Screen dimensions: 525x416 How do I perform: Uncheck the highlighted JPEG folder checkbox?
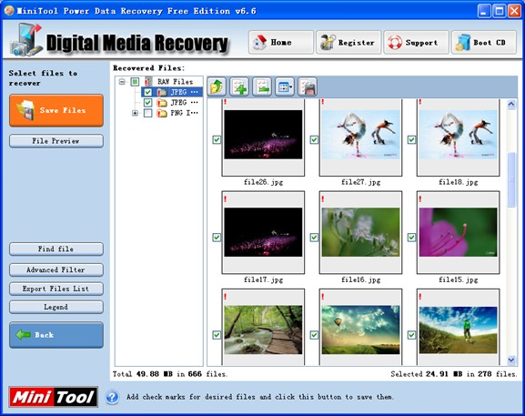pyautogui.click(x=147, y=92)
